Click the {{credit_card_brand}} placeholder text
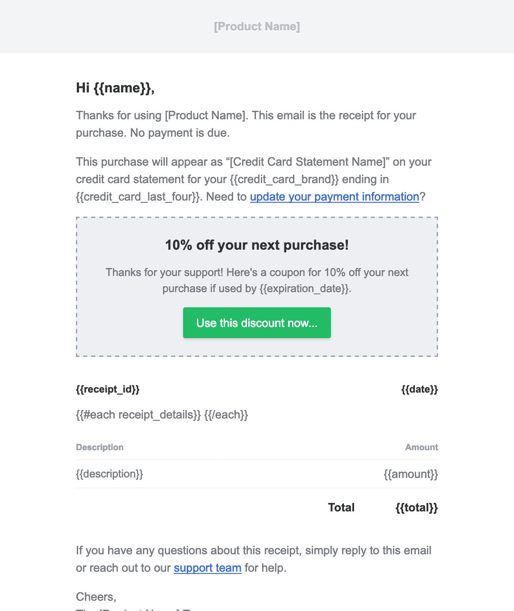The width and height of the screenshot is (514, 611). (284, 180)
